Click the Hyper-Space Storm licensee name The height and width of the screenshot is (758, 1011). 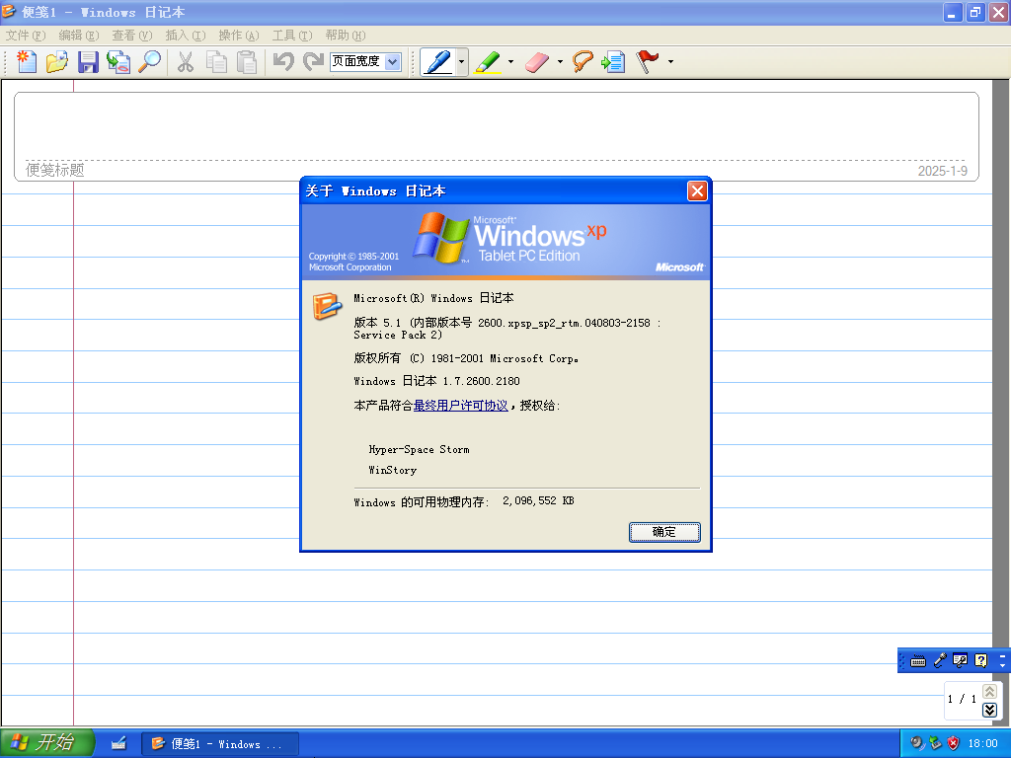coord(419,450)
